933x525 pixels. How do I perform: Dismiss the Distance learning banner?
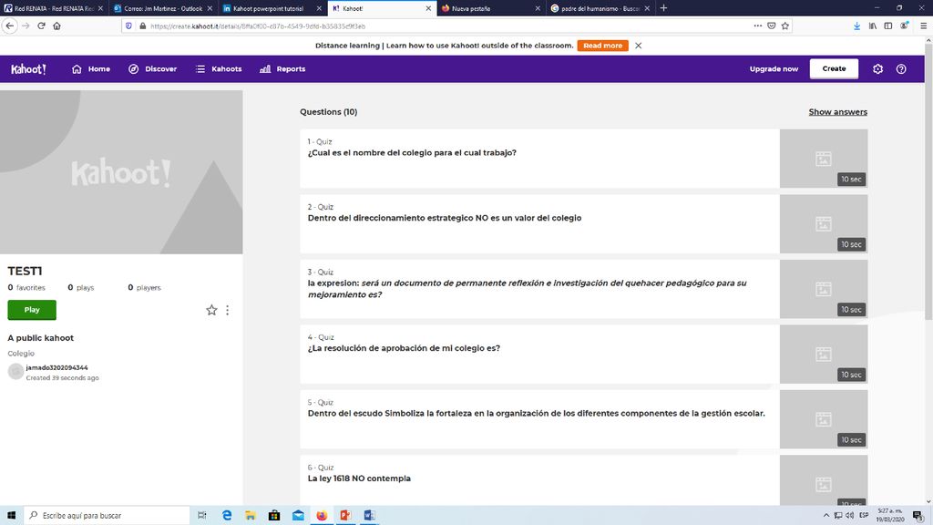coord(638,46)
